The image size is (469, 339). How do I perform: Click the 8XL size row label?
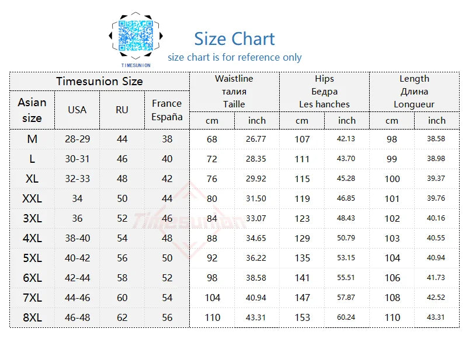[x=32, y=317]
